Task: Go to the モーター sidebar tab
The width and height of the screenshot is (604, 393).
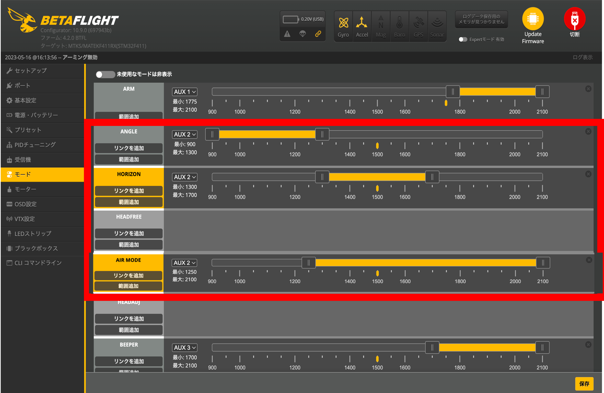Action: (x=42, y=189)
